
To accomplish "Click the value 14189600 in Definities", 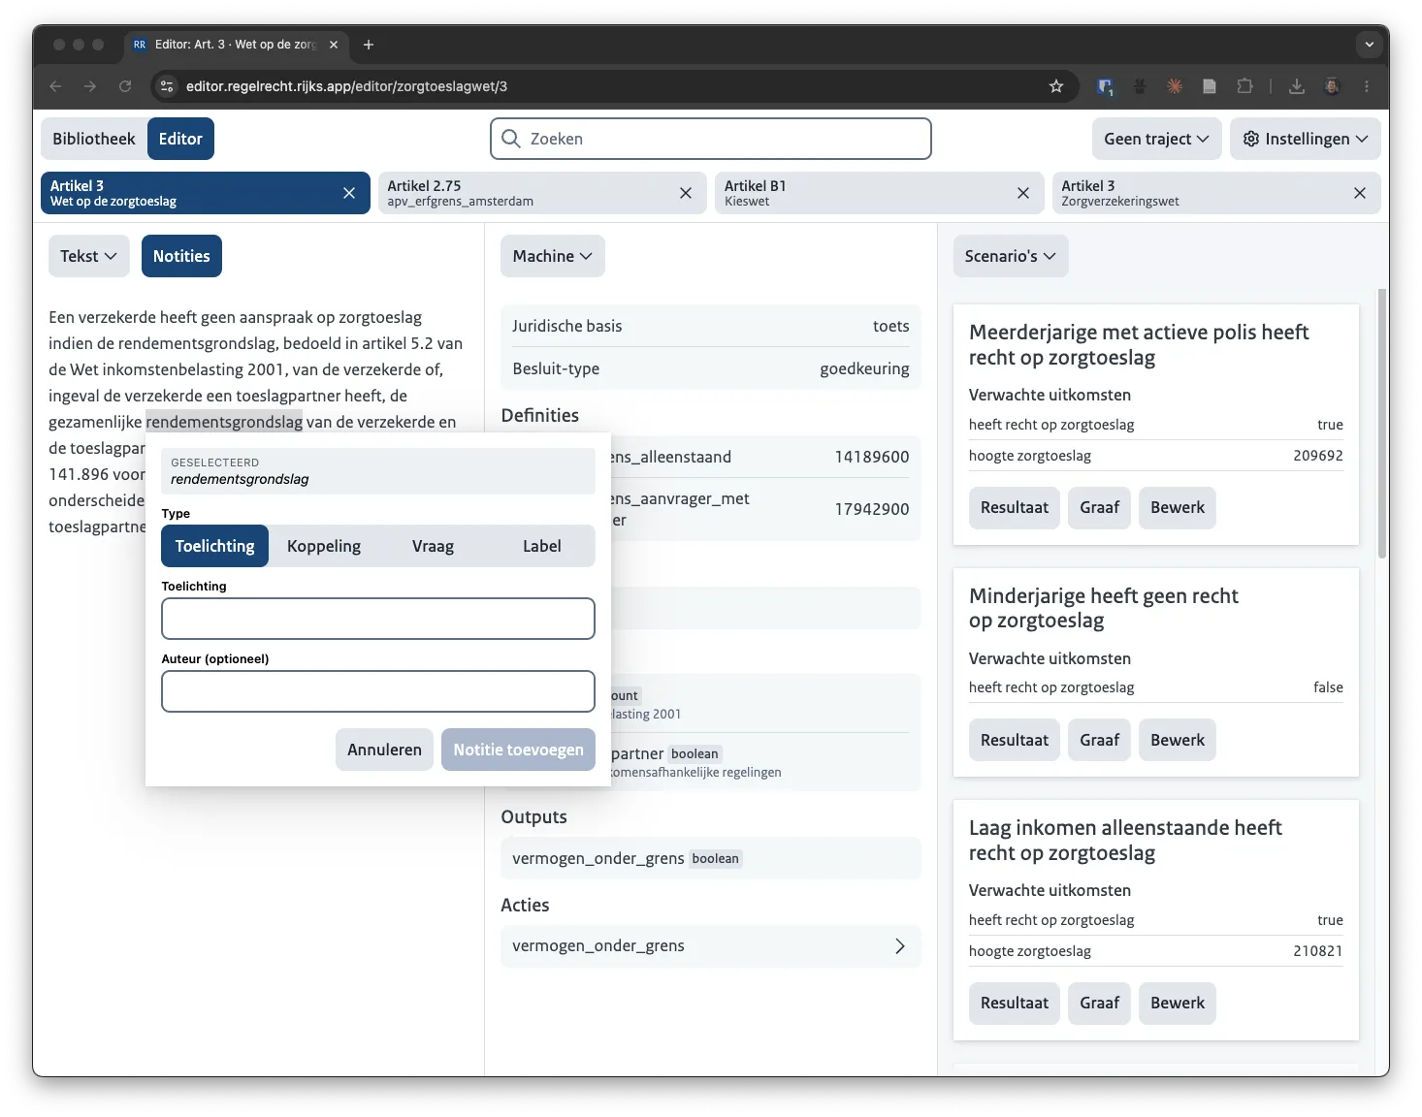I will [x=872, y=457].
